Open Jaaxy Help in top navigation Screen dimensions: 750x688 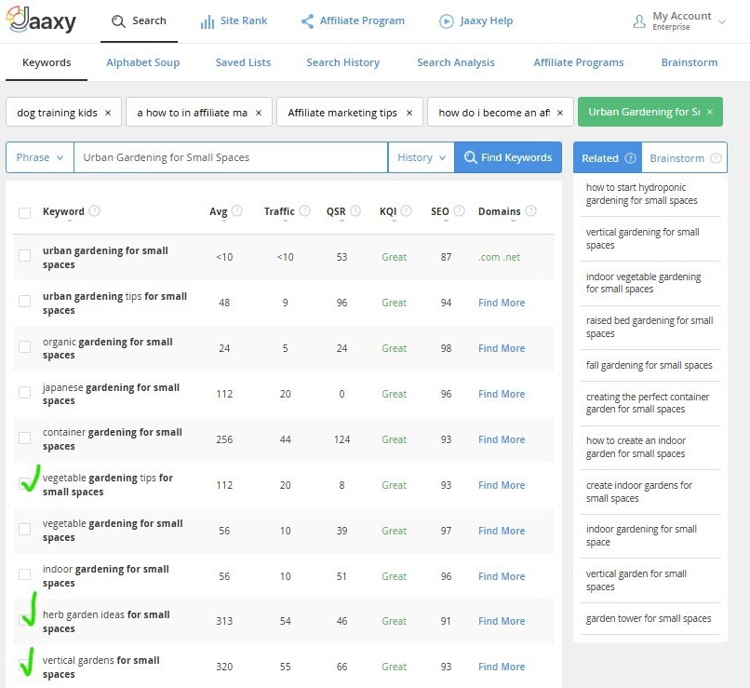pos(475,21)
